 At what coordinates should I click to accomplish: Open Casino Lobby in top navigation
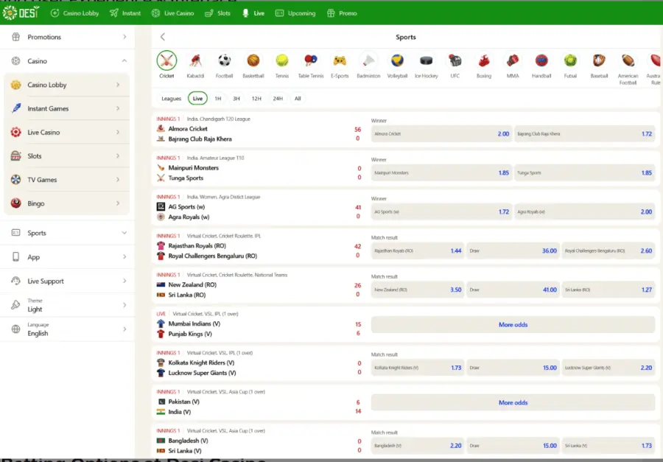[x=74, y=13]
